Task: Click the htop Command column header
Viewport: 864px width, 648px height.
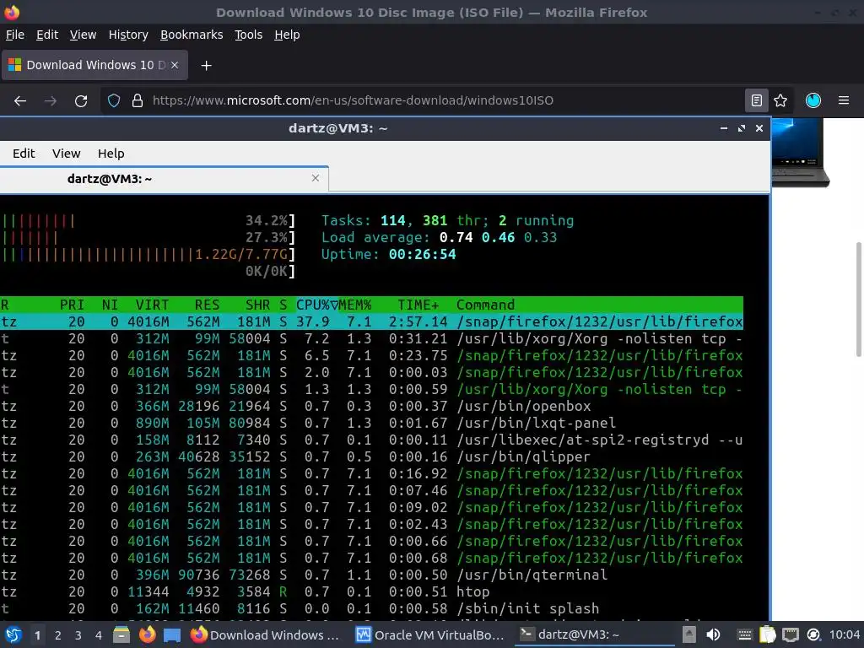Action: click(485, 305)
